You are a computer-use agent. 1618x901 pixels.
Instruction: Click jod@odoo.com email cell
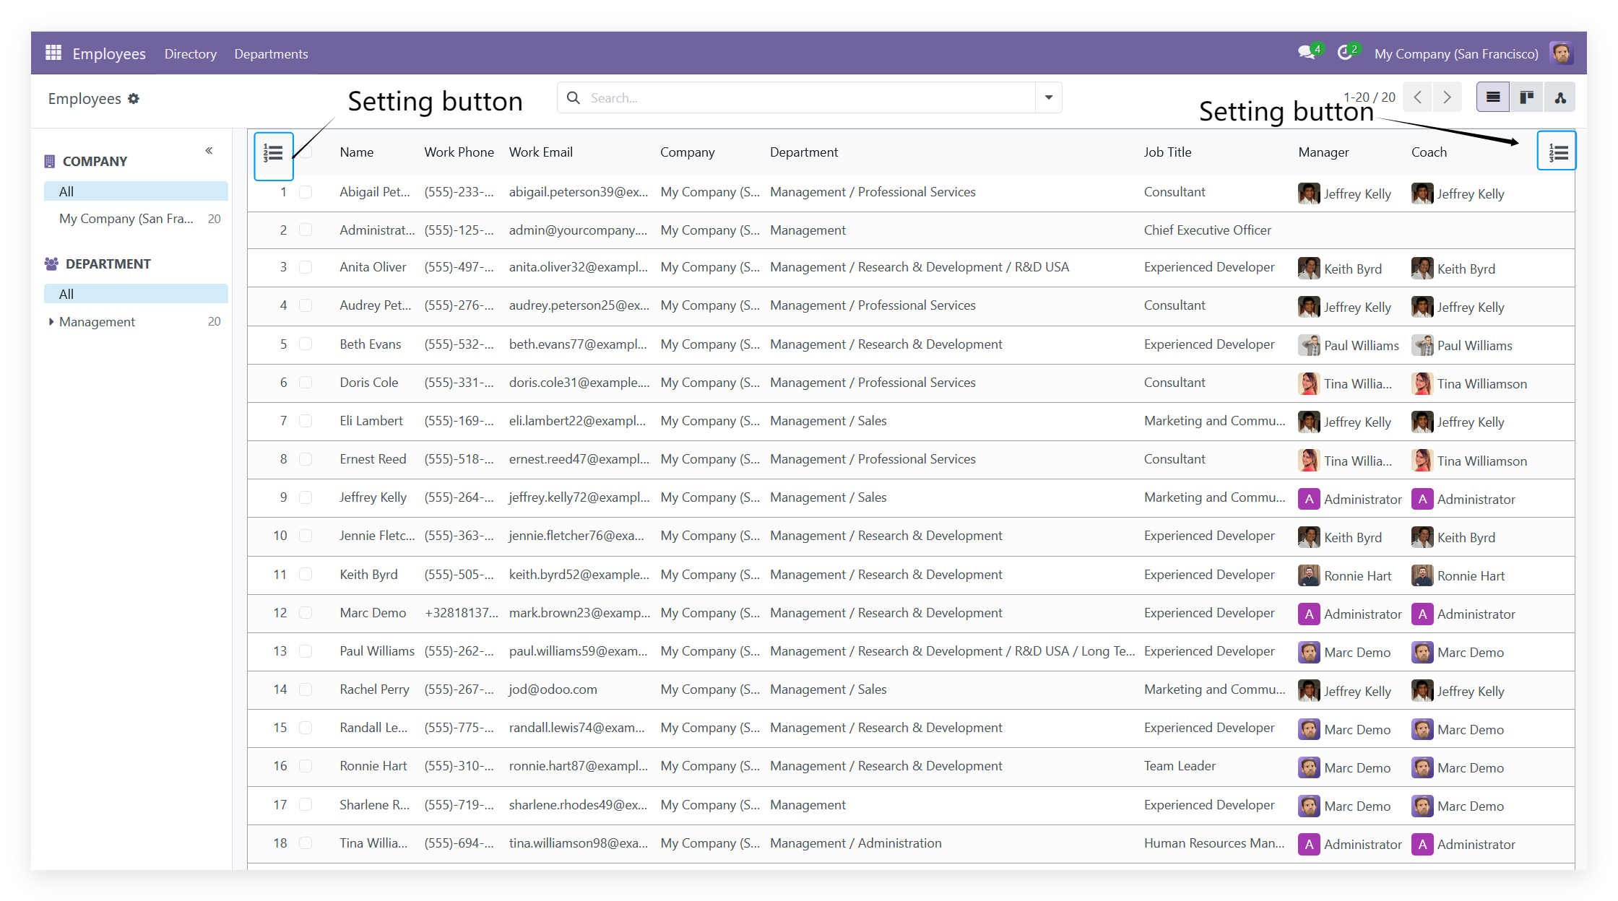(x=553, y=689)
